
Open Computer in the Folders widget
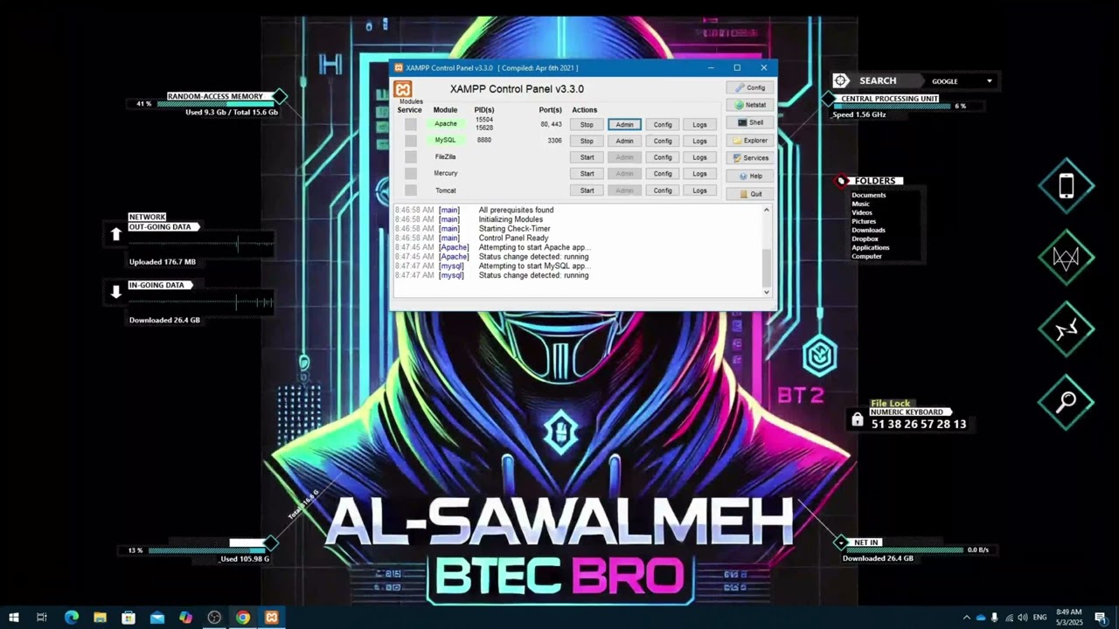click(867, 256)
